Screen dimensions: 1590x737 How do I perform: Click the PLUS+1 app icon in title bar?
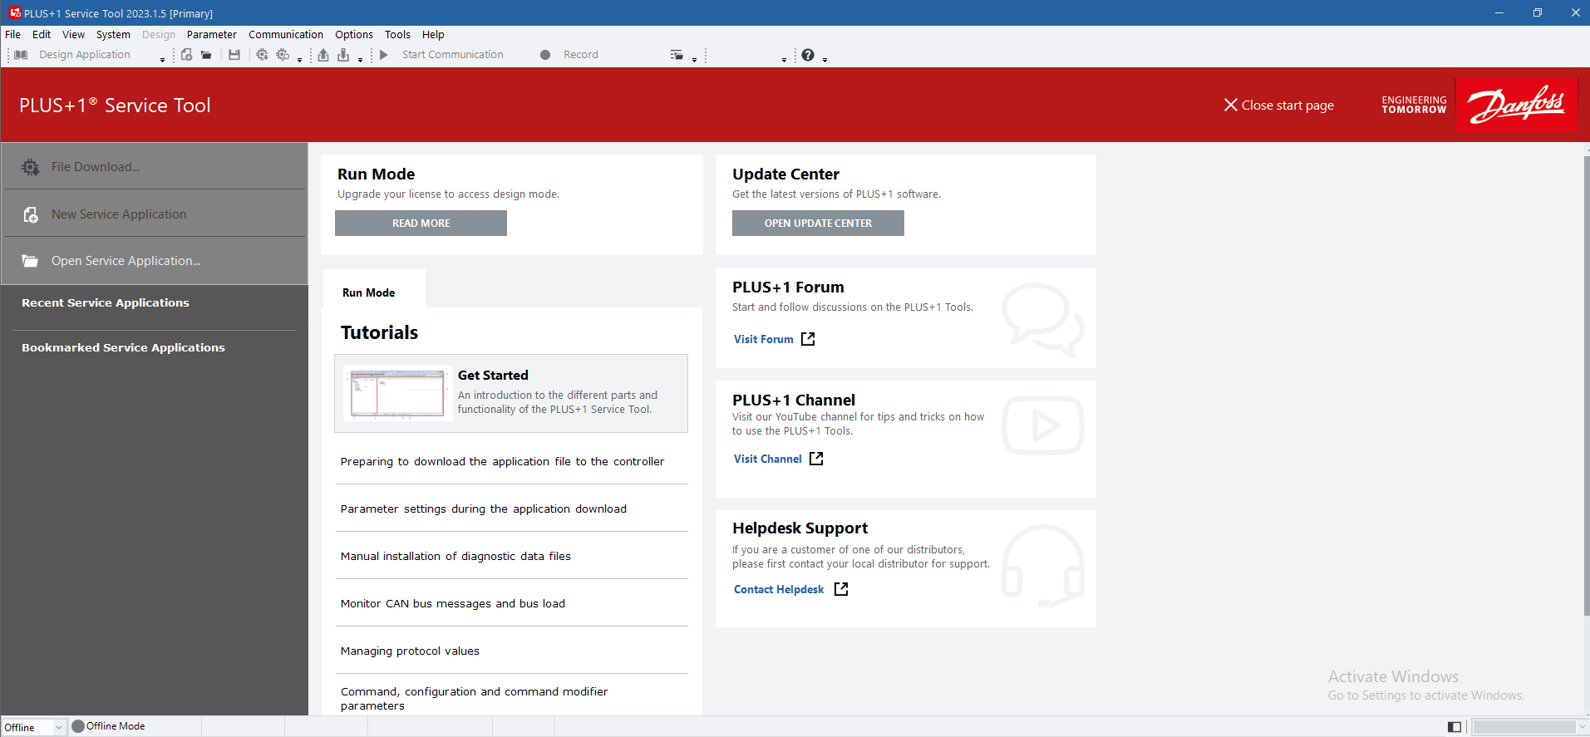pos(15,12)
